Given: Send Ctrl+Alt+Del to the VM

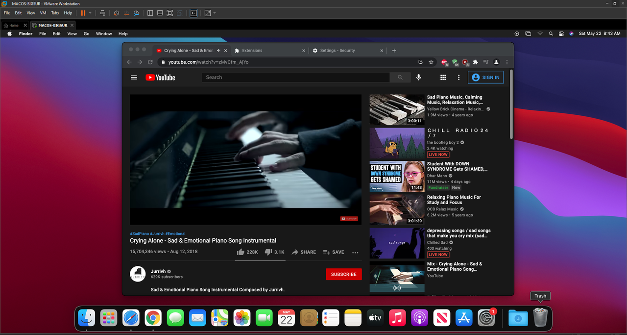Looking at the screenshot, I should (102, 13).
